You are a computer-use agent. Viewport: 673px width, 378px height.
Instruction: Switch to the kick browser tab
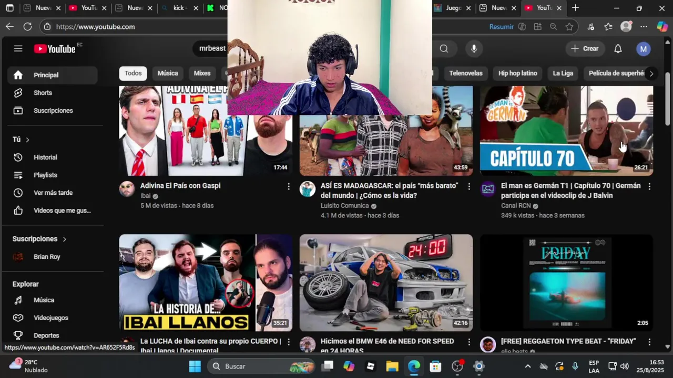point(180,8)
